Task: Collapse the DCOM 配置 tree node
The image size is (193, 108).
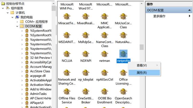Action: (x=17, y=26)
